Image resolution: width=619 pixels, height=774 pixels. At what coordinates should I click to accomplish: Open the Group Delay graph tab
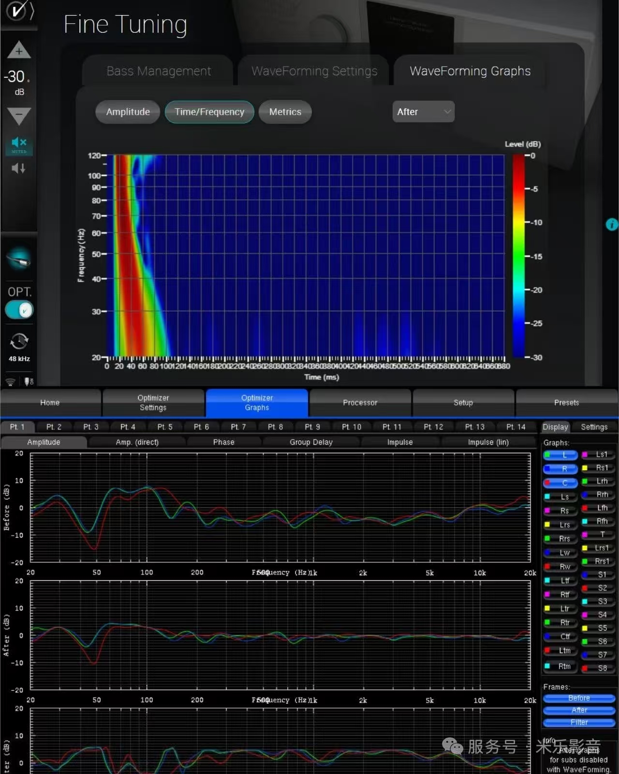coord(311,442)
